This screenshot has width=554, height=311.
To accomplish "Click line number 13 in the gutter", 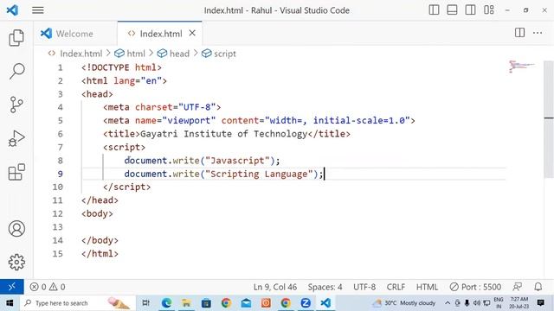I will coord(58,227).
